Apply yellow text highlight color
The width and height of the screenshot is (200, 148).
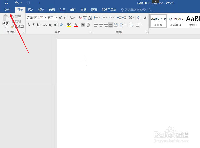tap(69, 25)
